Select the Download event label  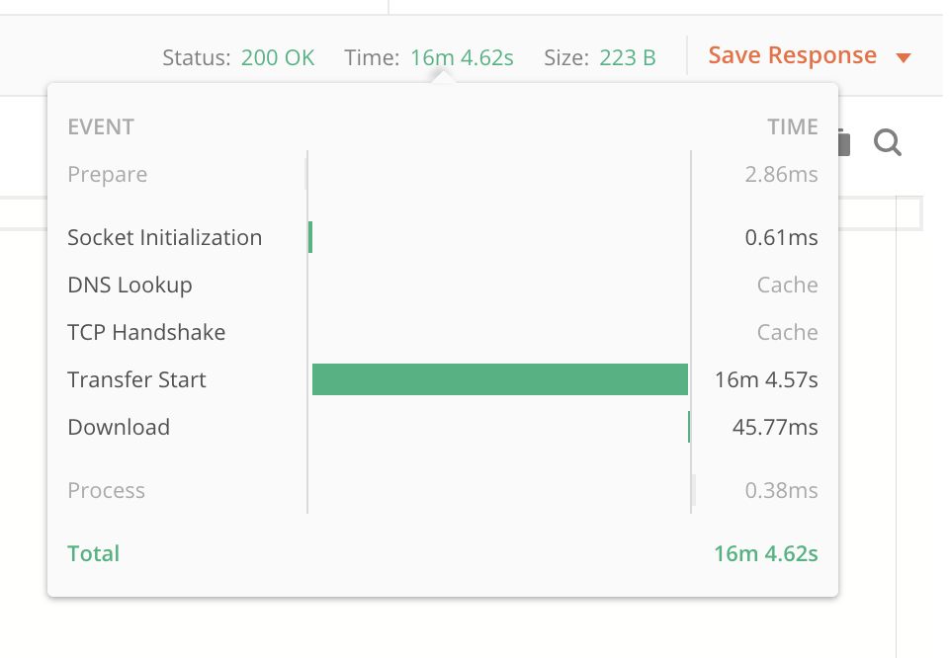119,427
